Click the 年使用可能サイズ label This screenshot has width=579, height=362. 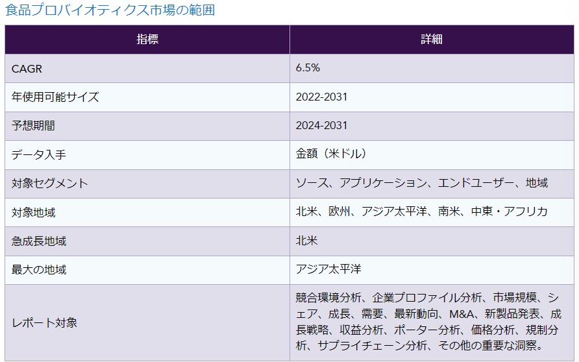coord(55,97)
